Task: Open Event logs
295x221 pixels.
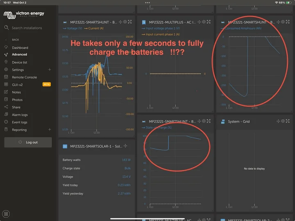Action: 20,122
